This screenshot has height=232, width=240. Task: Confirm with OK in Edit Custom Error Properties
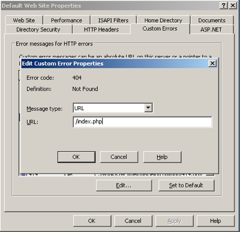76,157
